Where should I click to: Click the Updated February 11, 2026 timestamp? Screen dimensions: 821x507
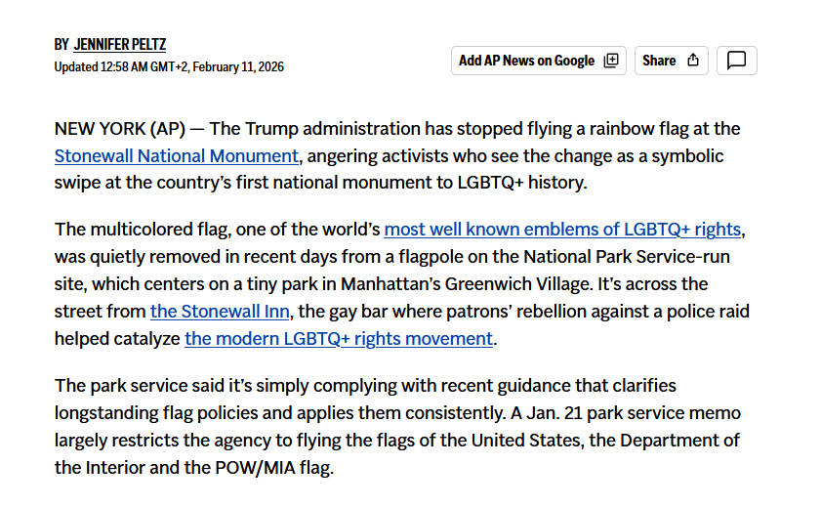169,67
